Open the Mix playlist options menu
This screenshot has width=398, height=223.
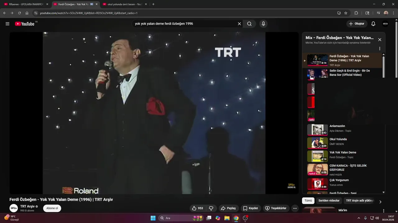(380, 49)
